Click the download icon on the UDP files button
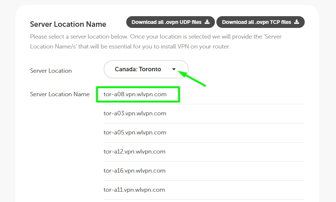Screen dimensions: 336x202 [207, 22]
